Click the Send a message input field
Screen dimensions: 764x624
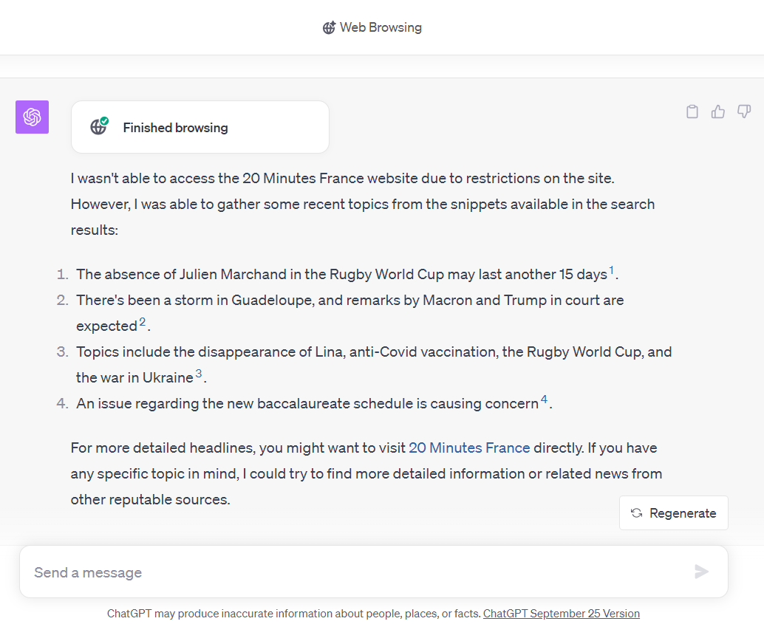pos(296,572)
